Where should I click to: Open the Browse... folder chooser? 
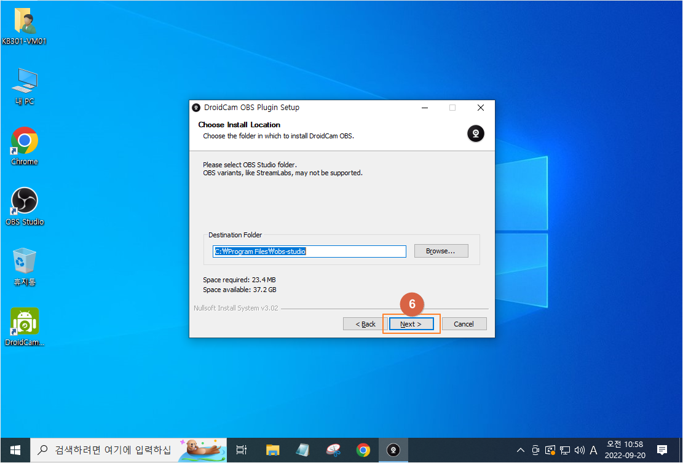(x=441, y=251)
